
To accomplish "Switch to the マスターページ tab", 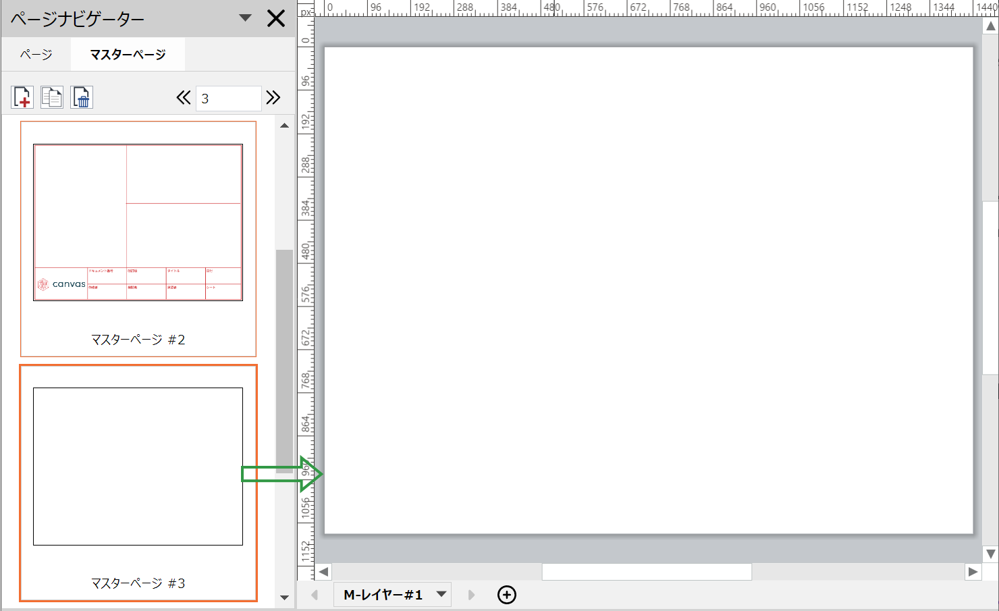I will coord(128,54).
